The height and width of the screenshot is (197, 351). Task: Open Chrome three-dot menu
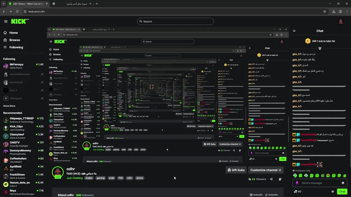click(x=347, y=11)
